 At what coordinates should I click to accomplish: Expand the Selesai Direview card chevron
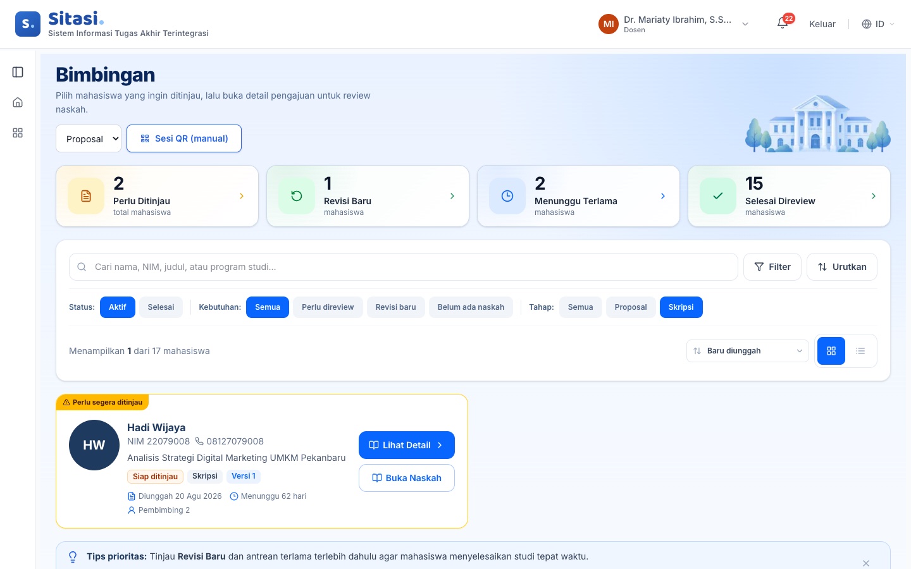coord(874,196)
